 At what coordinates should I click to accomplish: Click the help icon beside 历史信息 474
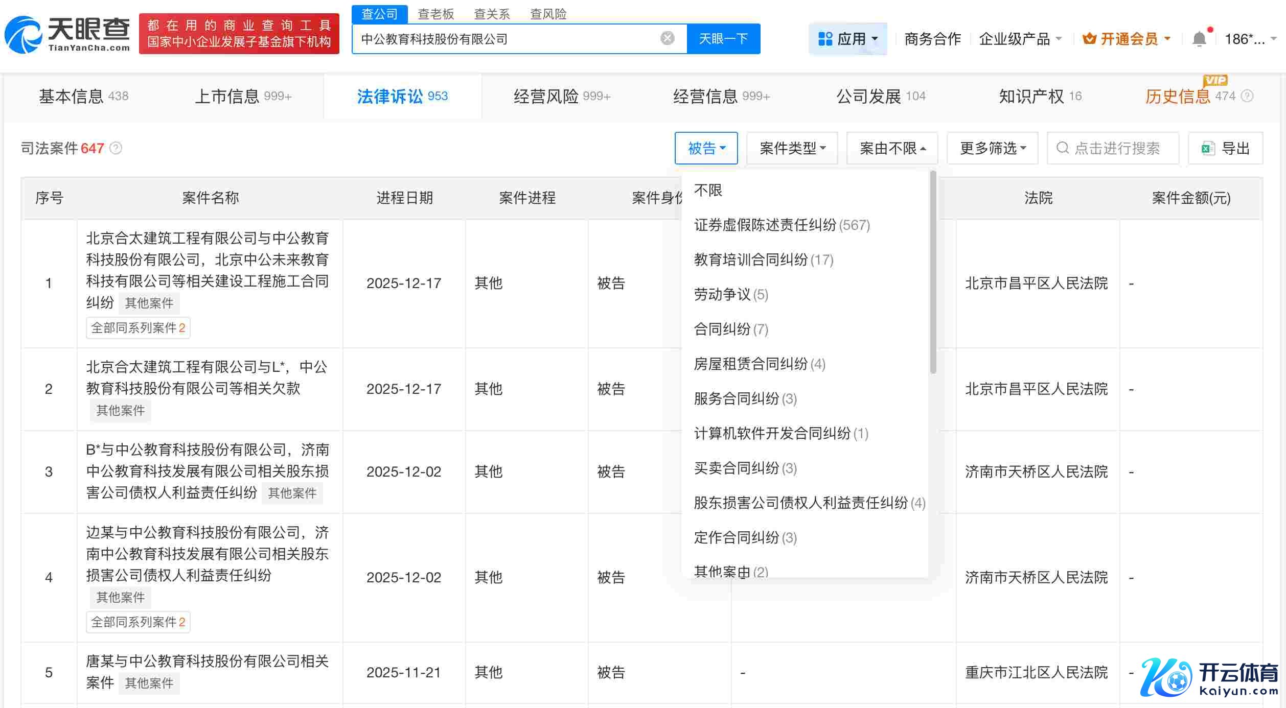tap(1247, 96)
